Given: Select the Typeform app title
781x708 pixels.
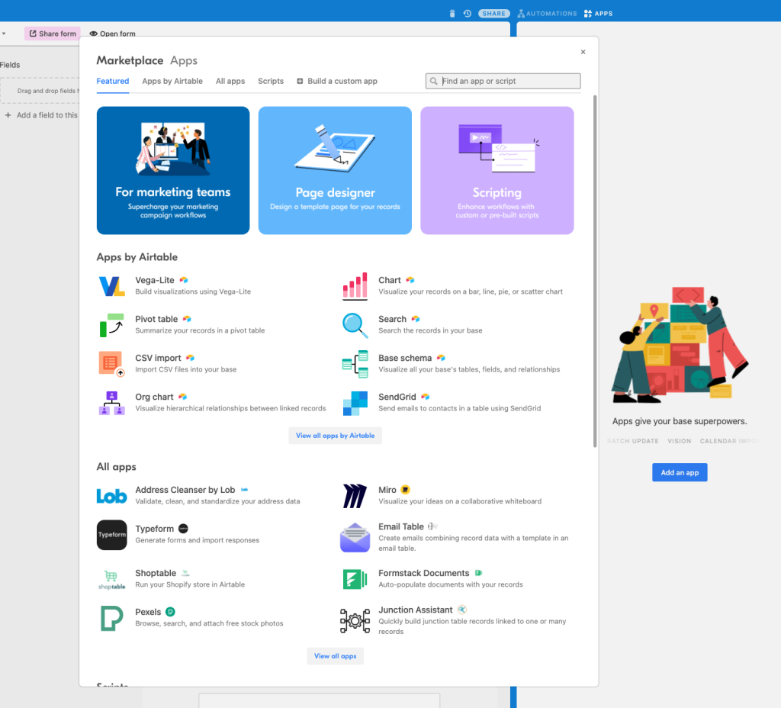Looking at the screenshot, I should (x=154, y=529).
